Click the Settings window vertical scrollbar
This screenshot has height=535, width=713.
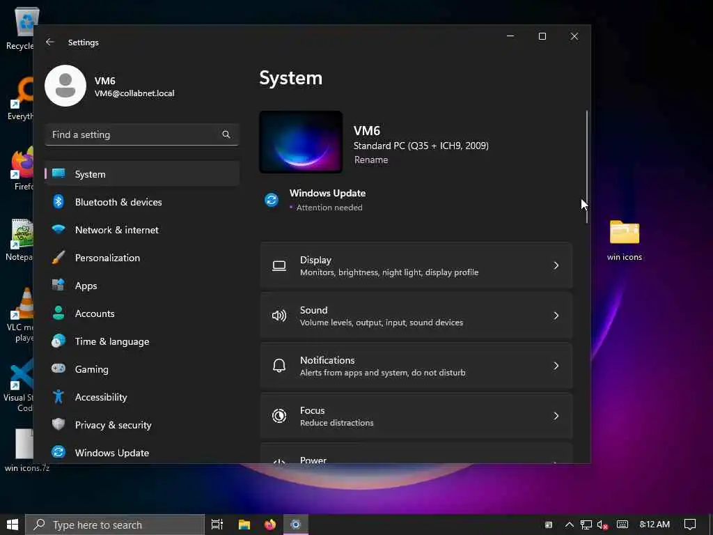(586, 166)
